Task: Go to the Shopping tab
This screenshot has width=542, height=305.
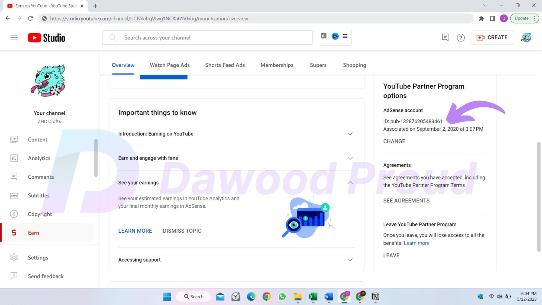Action: (354, 65)
